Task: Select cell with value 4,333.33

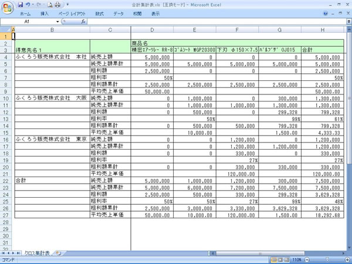Action: [322, 133]
